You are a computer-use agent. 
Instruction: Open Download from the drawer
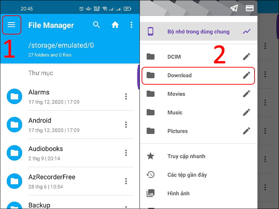click(198, 75)
